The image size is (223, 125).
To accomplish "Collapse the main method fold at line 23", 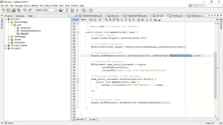I will [x=78, y=32].
